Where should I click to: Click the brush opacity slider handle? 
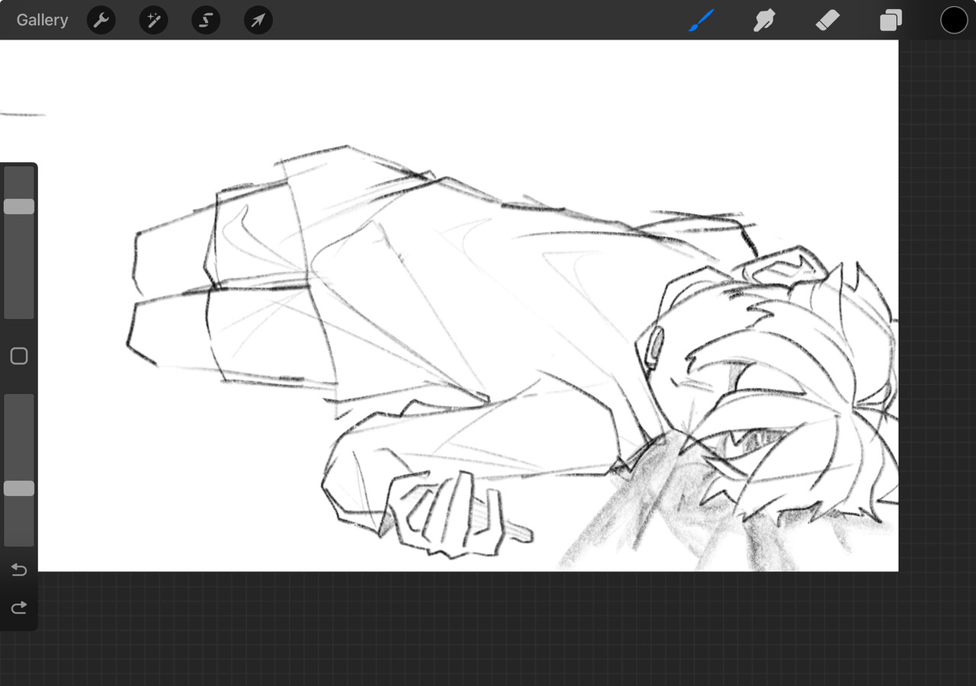(x=19, y=489)
